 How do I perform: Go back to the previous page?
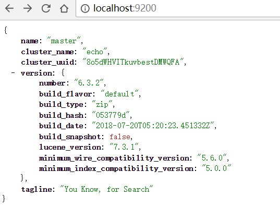point(9,8)
